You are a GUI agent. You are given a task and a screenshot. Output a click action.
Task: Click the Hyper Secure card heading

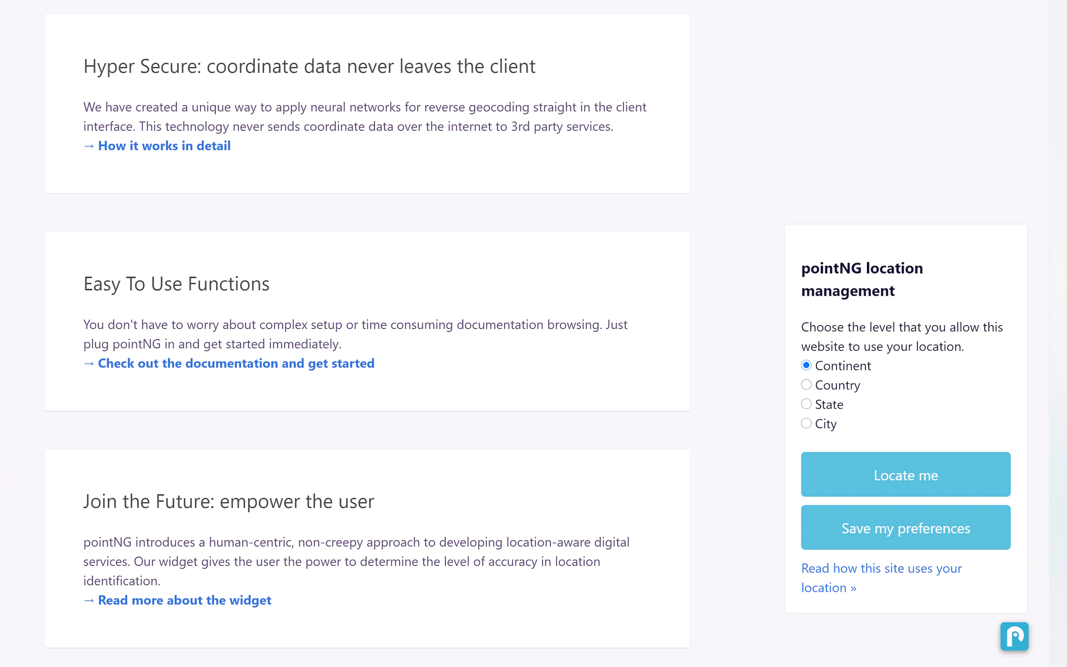[309, 67]
